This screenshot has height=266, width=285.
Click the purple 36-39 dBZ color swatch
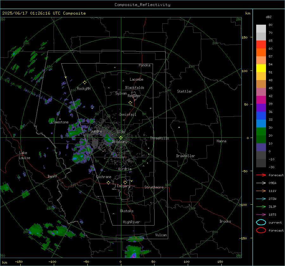[261, 108]
